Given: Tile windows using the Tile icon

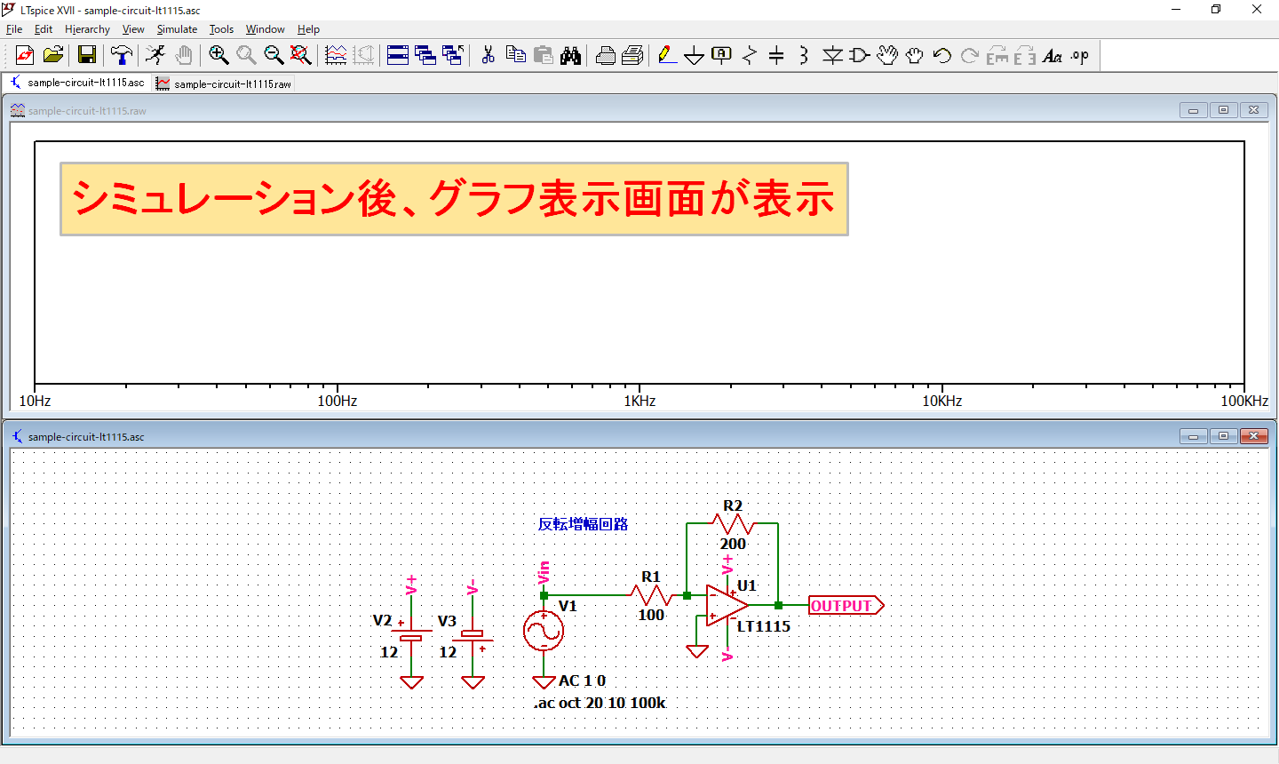Looking at the screenshot, I should click(x=398, y=55).
